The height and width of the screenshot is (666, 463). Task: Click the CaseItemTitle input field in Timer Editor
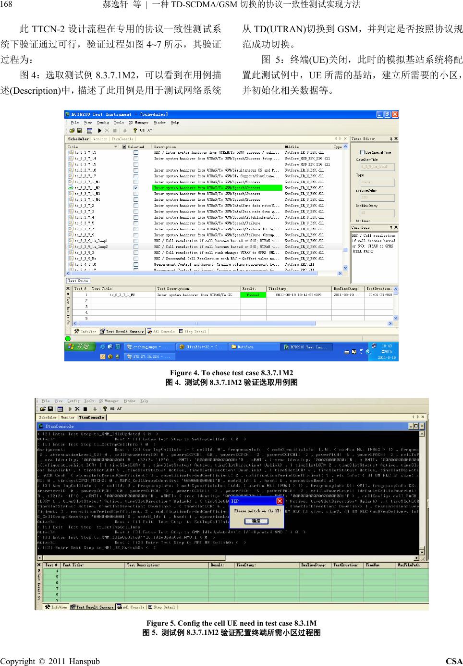[x=377, y=167]
